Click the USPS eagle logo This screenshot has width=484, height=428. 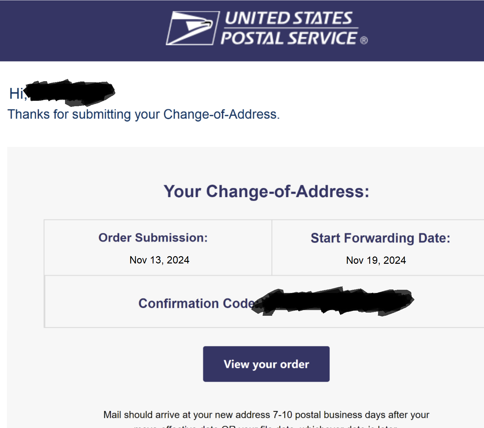coord(193,28)
